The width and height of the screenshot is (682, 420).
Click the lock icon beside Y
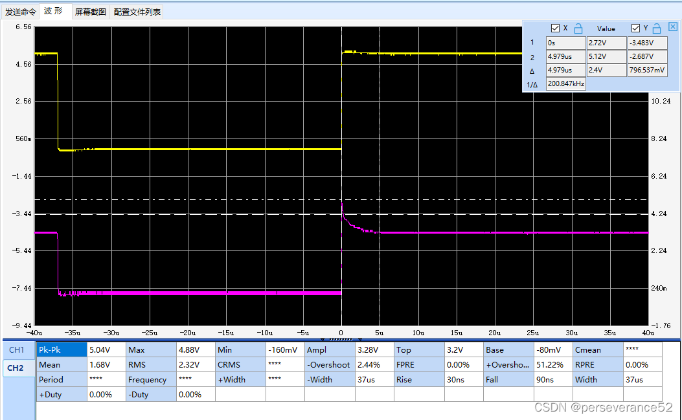[x=657, y=28]
